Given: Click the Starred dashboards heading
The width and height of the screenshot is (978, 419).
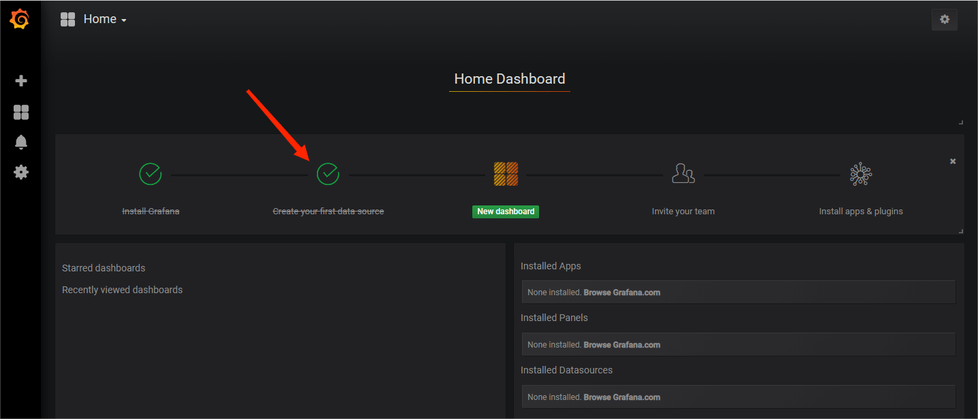Looking at the screenshot, I should point(104,268).
